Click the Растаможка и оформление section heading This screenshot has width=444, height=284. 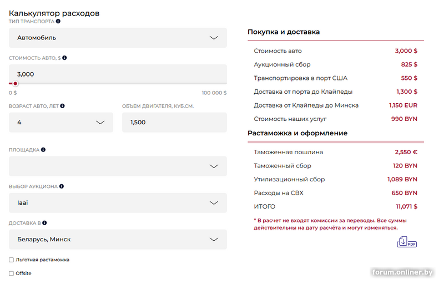click(x=297, y=133)
